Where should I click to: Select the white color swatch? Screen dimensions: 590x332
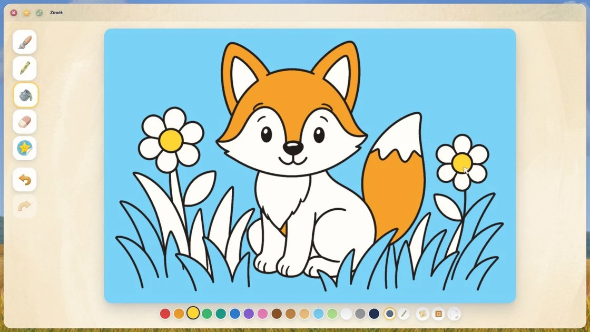(346, 314)
